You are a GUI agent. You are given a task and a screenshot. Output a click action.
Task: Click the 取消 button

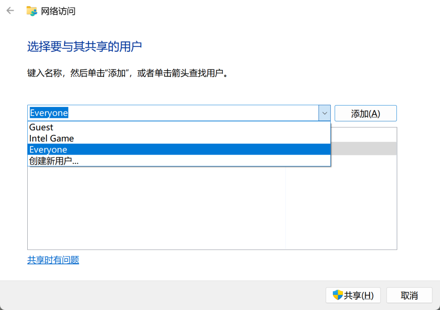(x=409, y=295)
